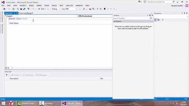Image resolution: width=189 pixels, height=106 pixels.
Task: Click the Undo arrow icon
Action: (x=28, y=9)
